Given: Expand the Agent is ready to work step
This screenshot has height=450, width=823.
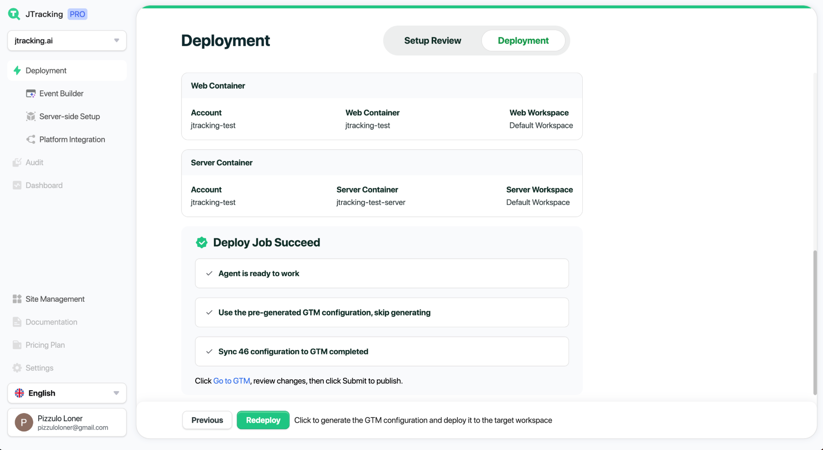Looking at the screenshot, I should [382, 273].
